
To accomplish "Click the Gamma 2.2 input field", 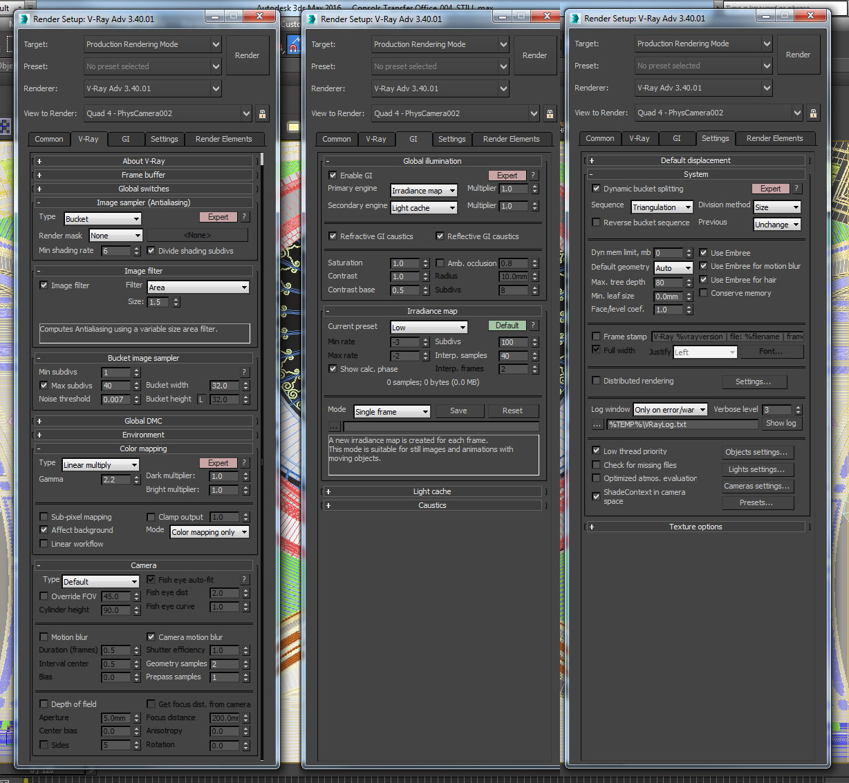I will [x=115, y=480].
